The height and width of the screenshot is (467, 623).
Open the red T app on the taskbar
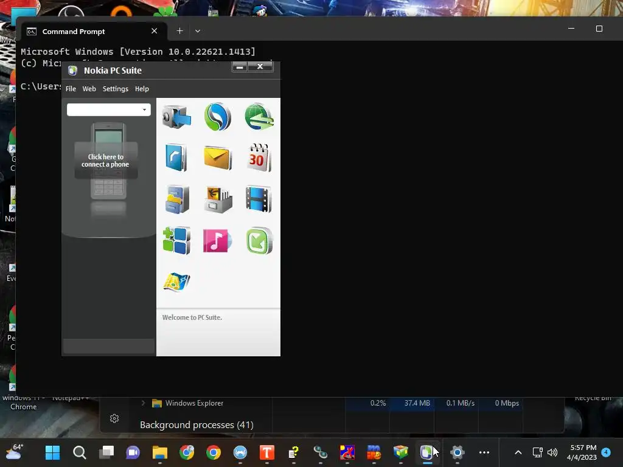click(x=267, y=452)
